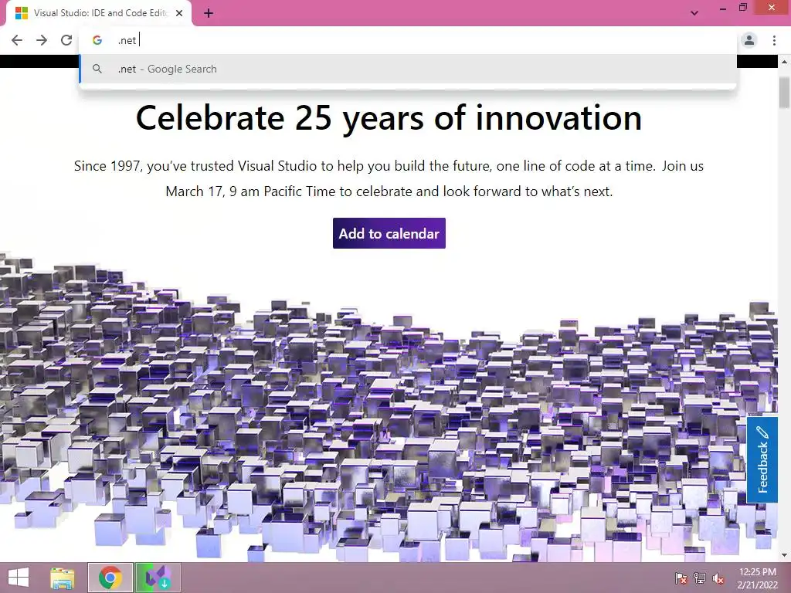Switch to Chrome on the taskbar

tap(110, 578)
